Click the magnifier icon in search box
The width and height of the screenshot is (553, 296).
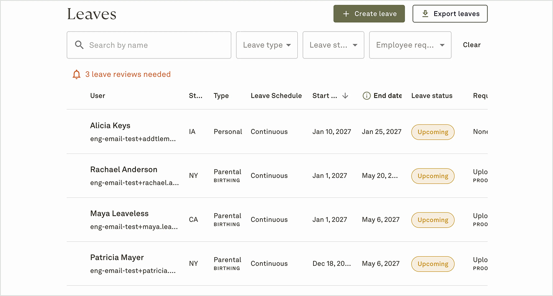(79, 45)
